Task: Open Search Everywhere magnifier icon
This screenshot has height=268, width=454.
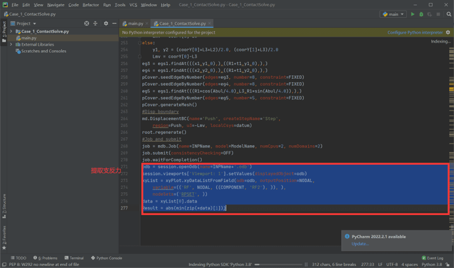Action: [449, 14]
